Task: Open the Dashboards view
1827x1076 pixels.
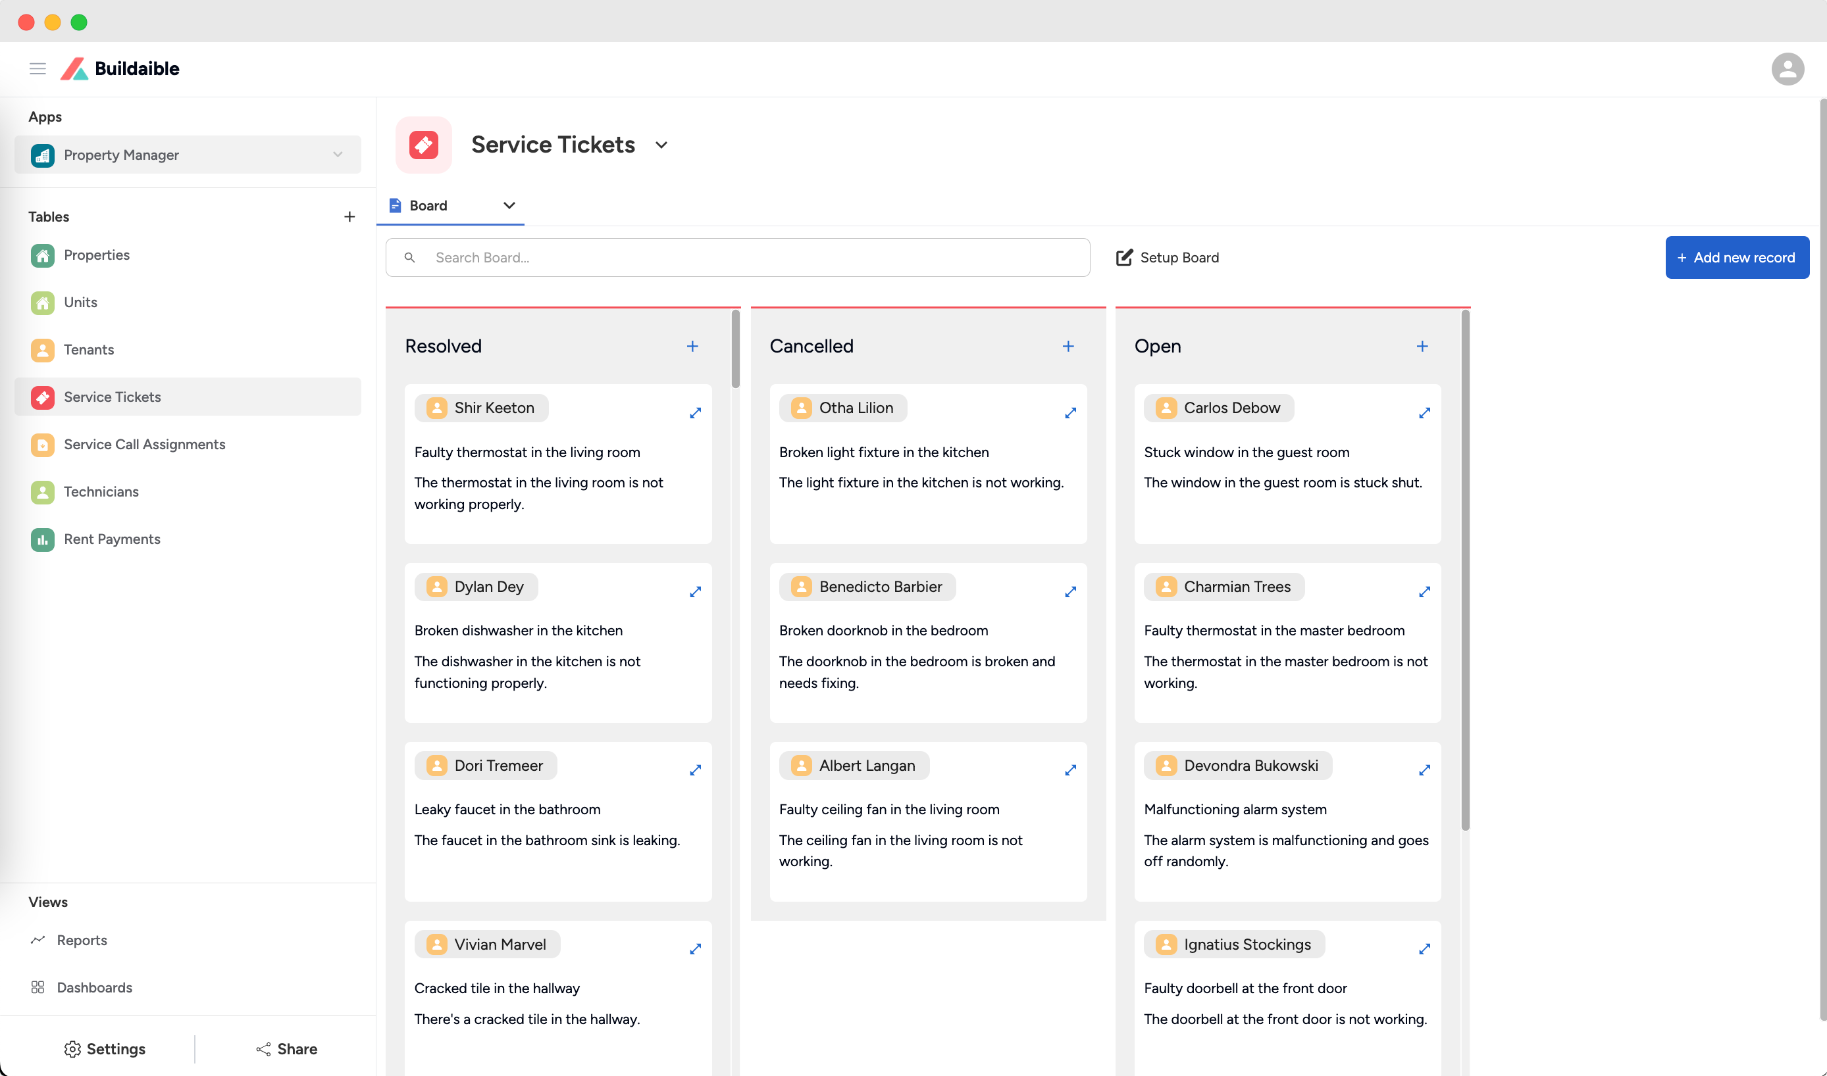Action: tap(81, 988)
